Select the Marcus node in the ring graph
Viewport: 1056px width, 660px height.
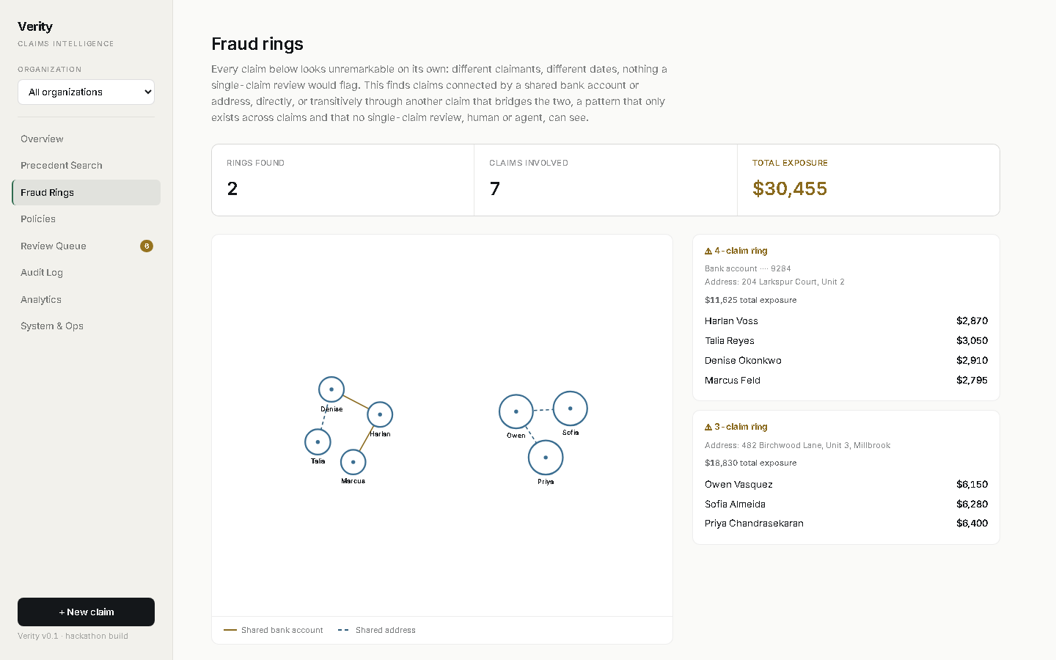353,462
